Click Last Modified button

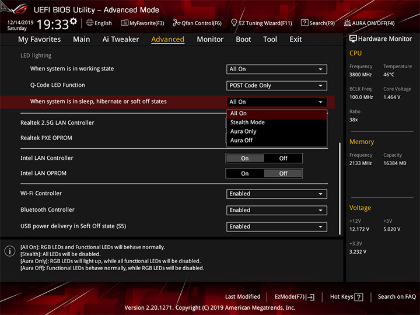(243, 297)
